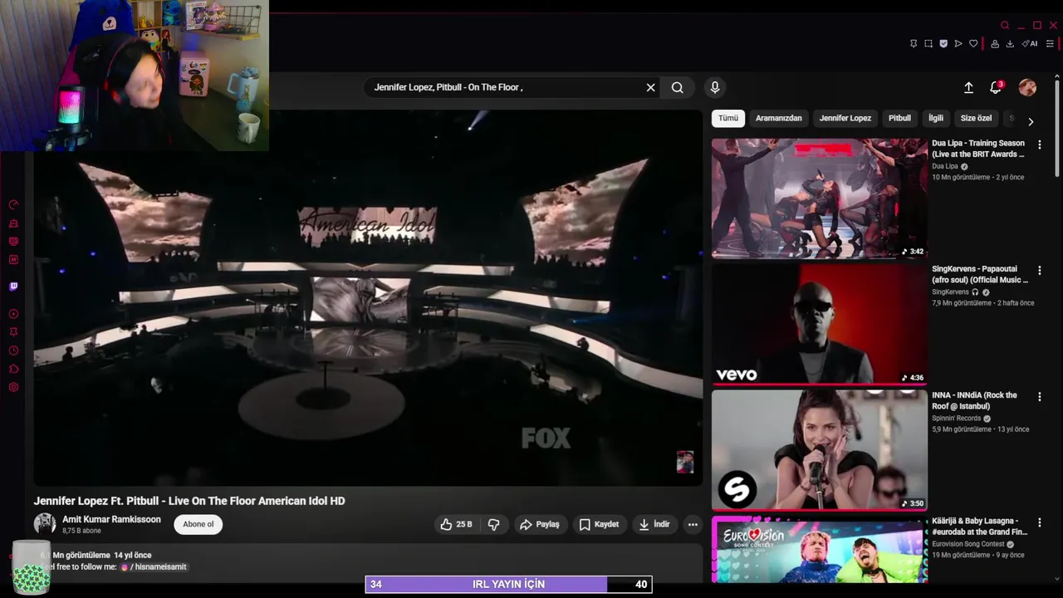
Task: Select the Size özel filter chip
Action: 977,118
